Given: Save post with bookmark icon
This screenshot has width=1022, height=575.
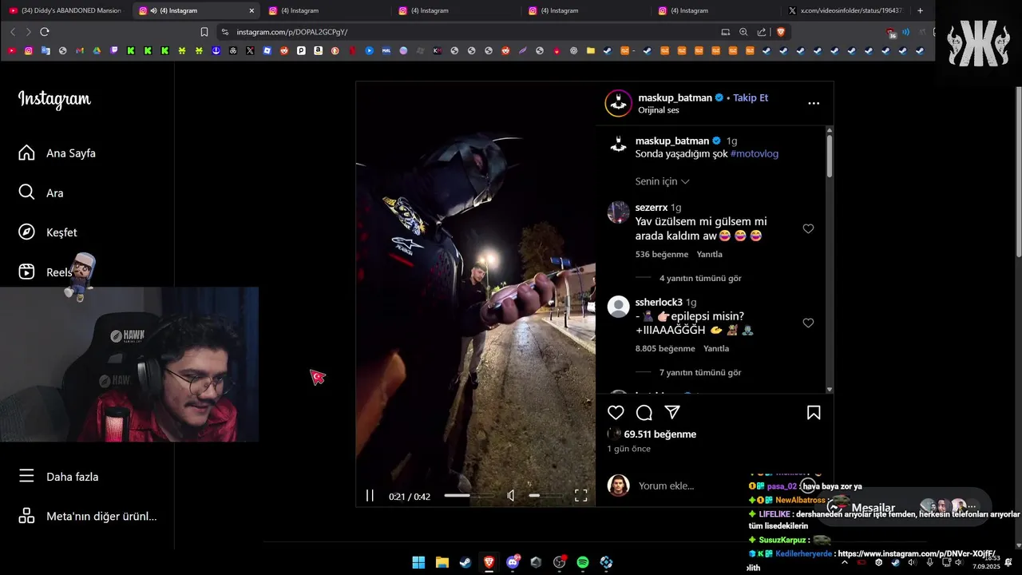Looking at the screenshot, I should tap(814, 413).
